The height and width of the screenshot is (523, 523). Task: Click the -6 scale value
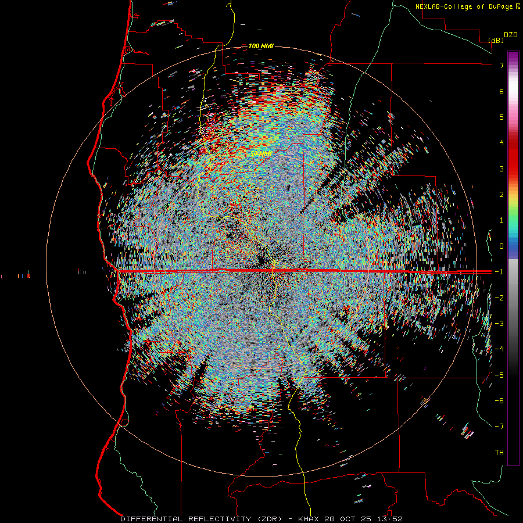tap(499, 401)
